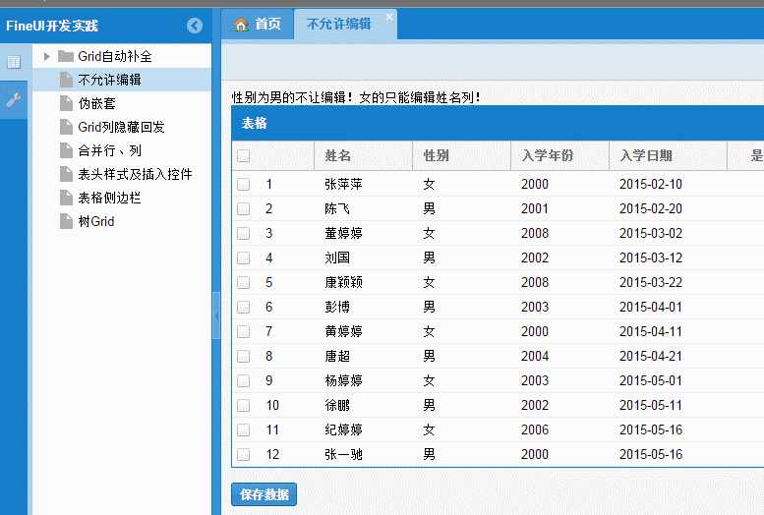Viewport: 764px width, 515px height.
Task: Click the splitter collapse handle beside sidebar
Action: click(x=216, y=315)
